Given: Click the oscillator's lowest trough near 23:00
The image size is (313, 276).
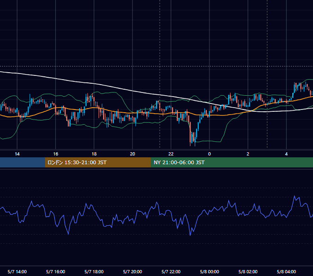Looking at the screenshot, I should point(190,235).
